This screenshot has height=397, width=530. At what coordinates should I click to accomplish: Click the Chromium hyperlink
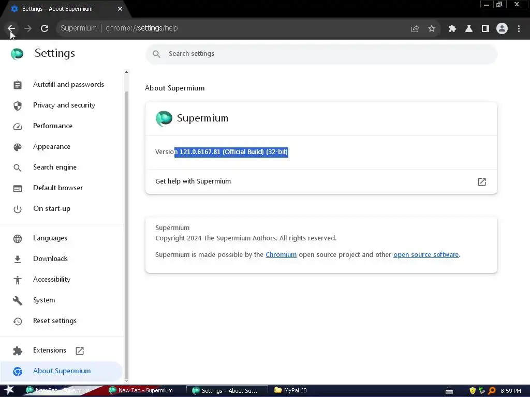pos(281,254)
